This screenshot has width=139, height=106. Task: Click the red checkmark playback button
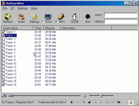tap(90, 102)
